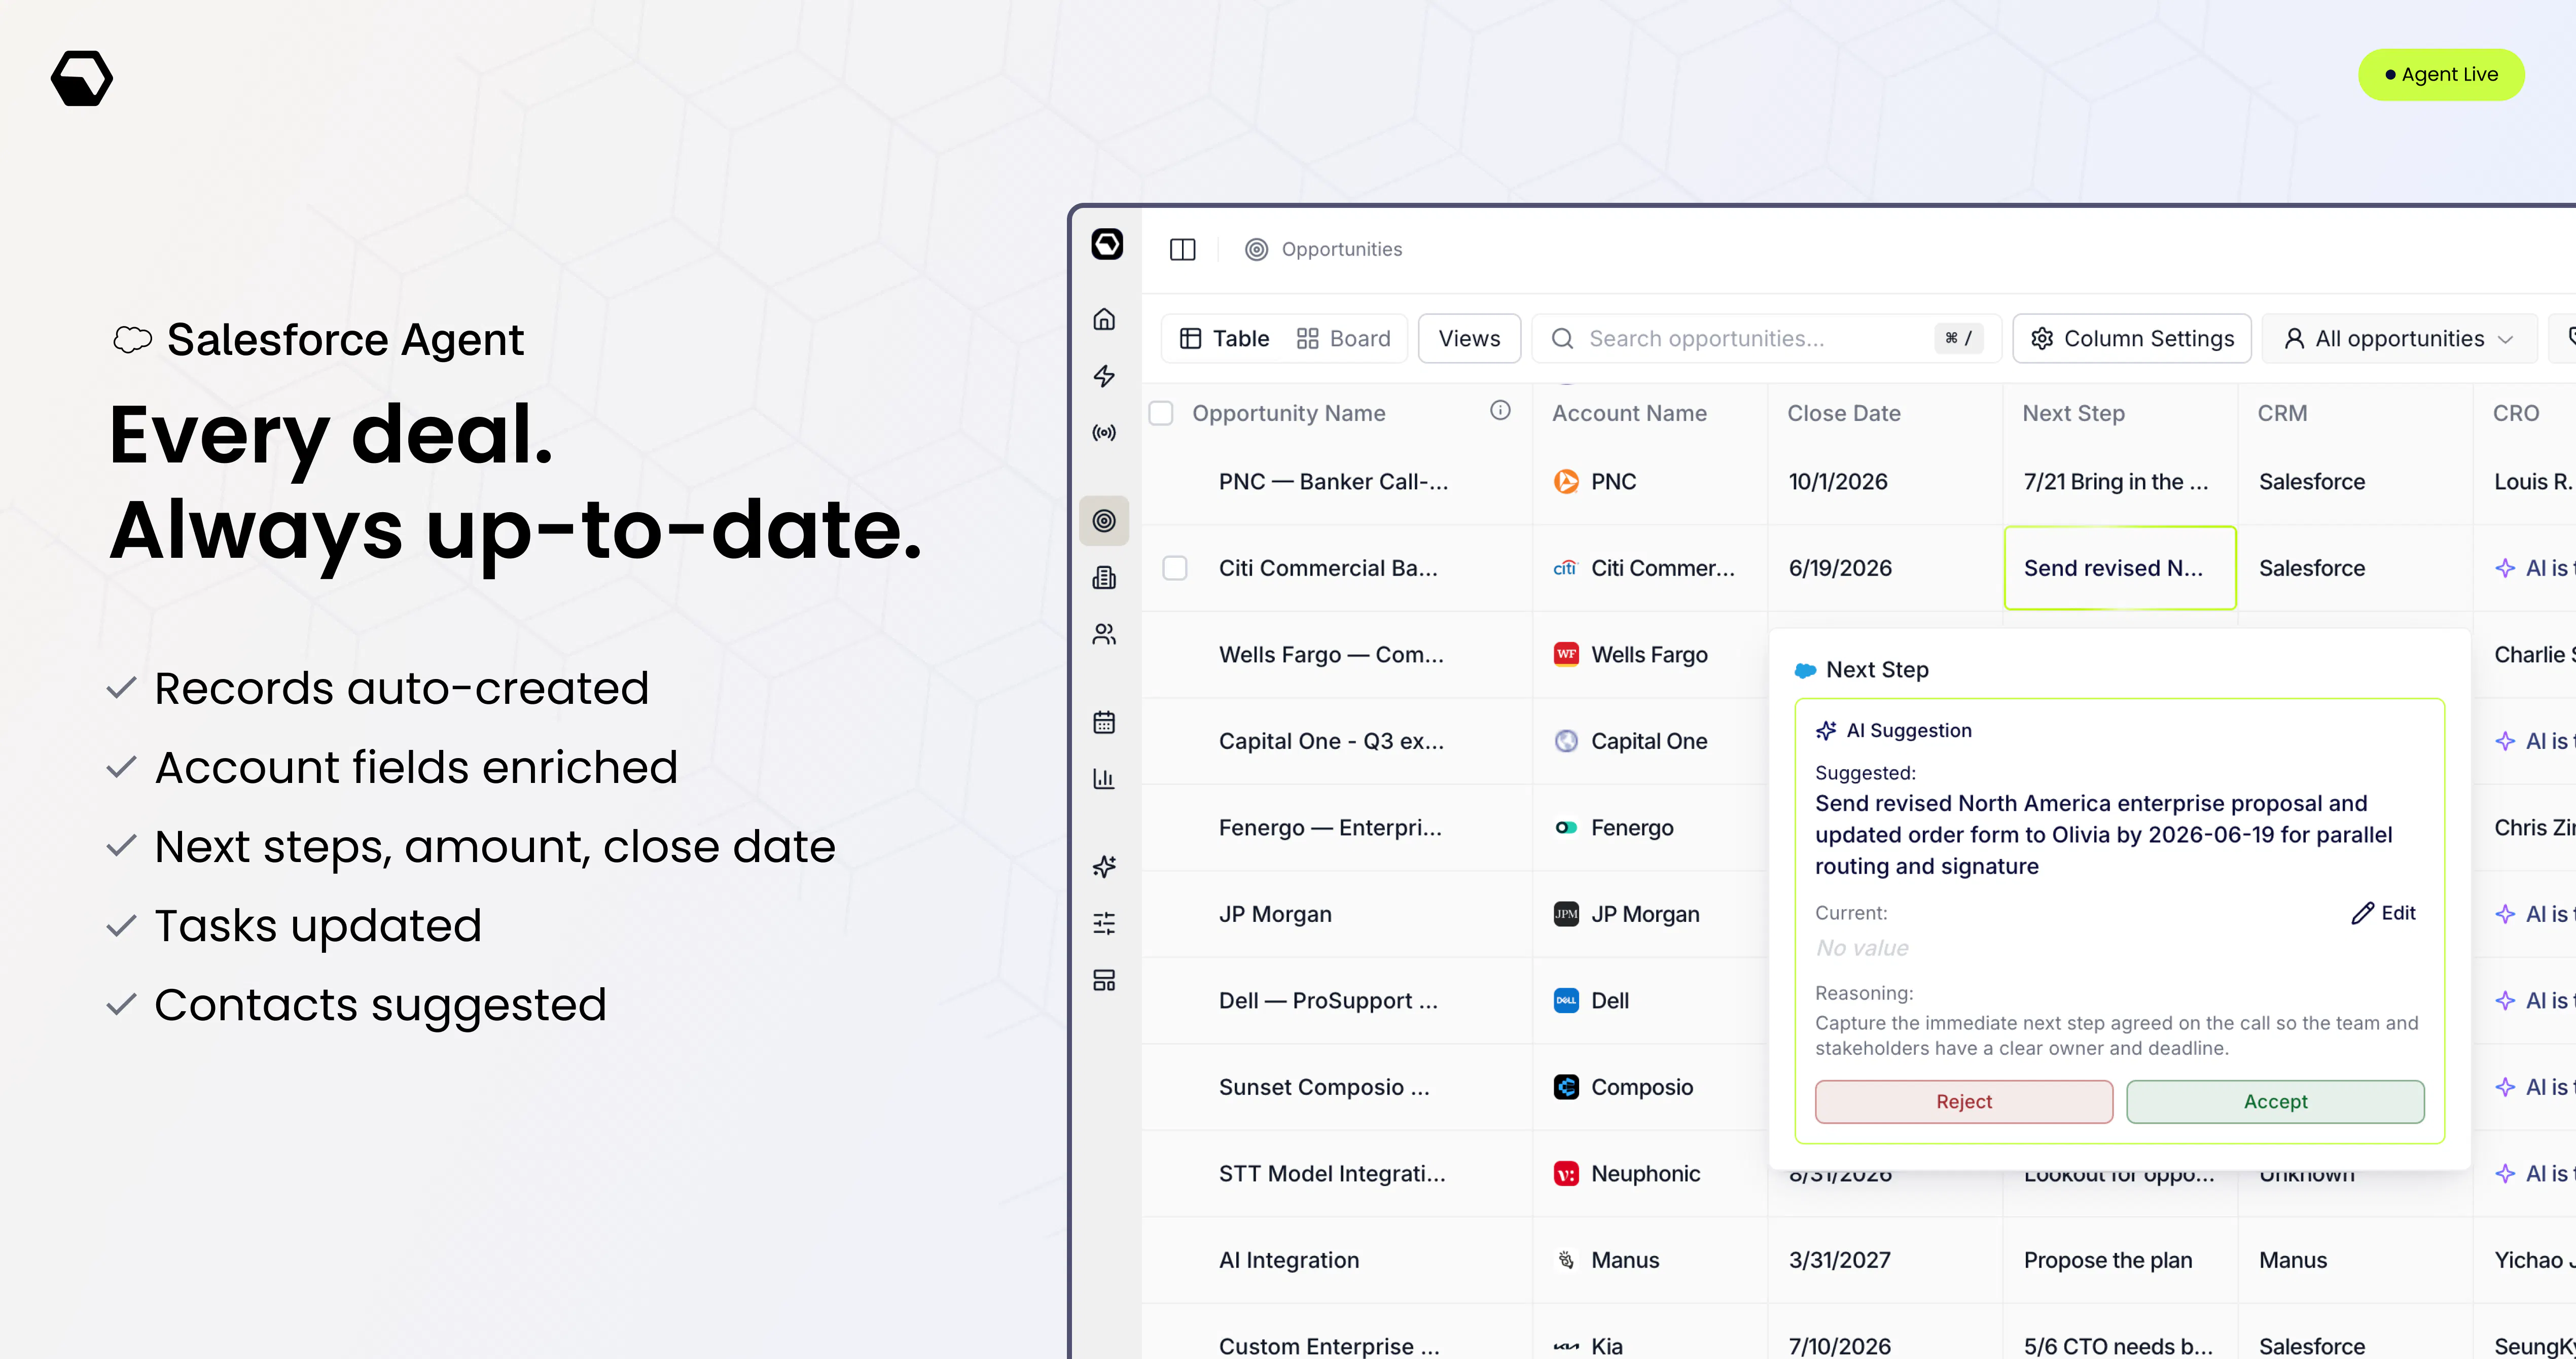Open the Fenergo — Enterpri... opportunity
Viewport: 2576px width, 1359px height.
[x=1330, y=828]
